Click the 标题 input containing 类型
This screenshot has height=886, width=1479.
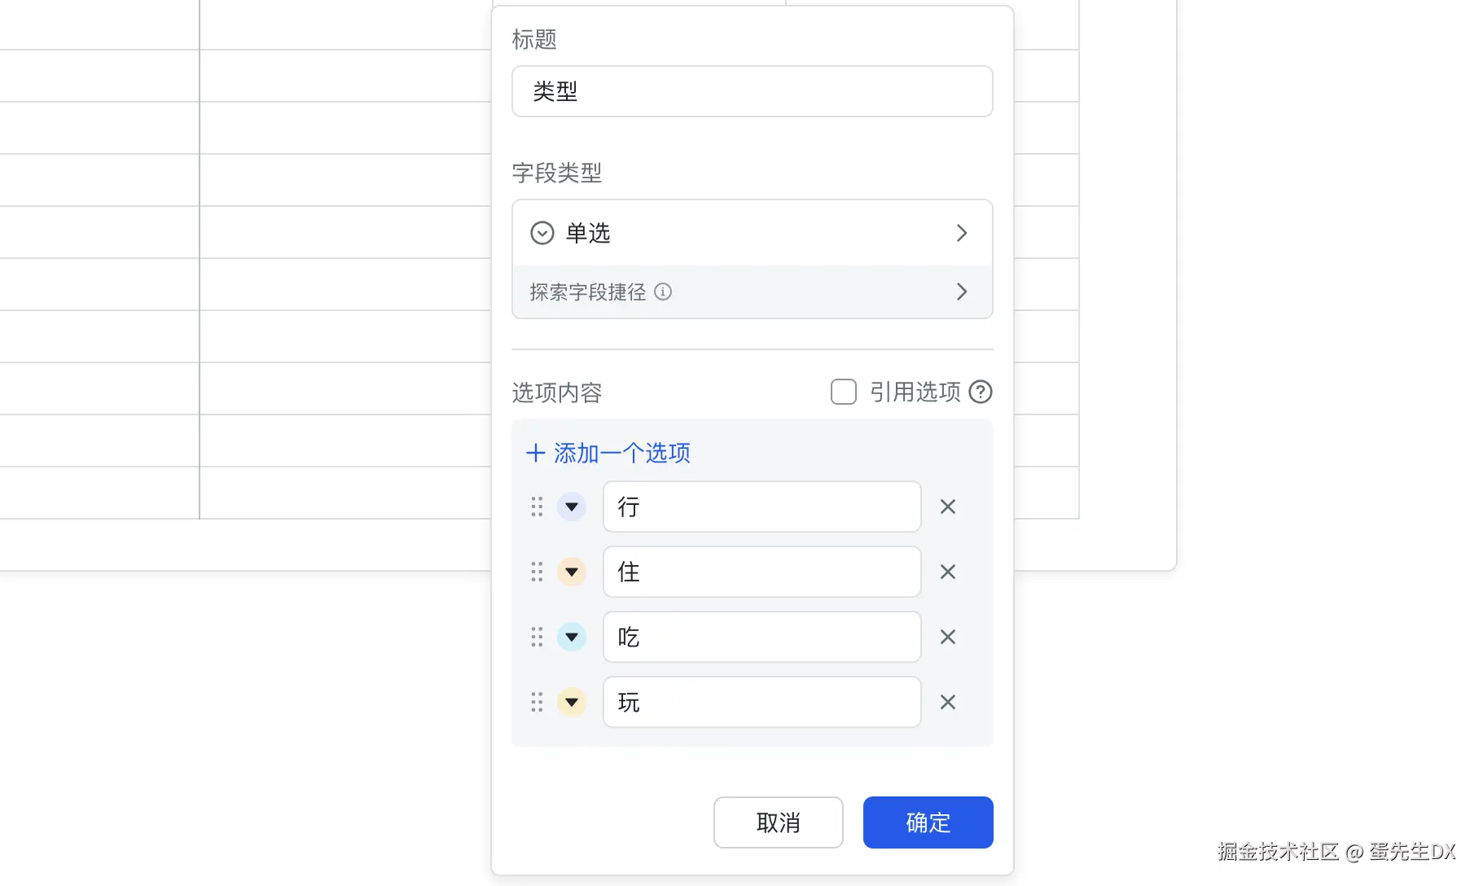[x=752, y=91]
